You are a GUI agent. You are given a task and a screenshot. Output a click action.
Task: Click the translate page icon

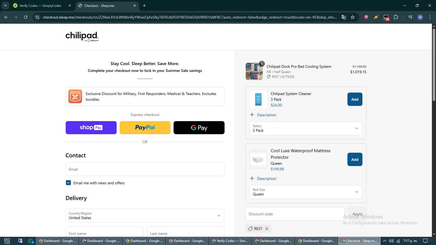point(344,17)
